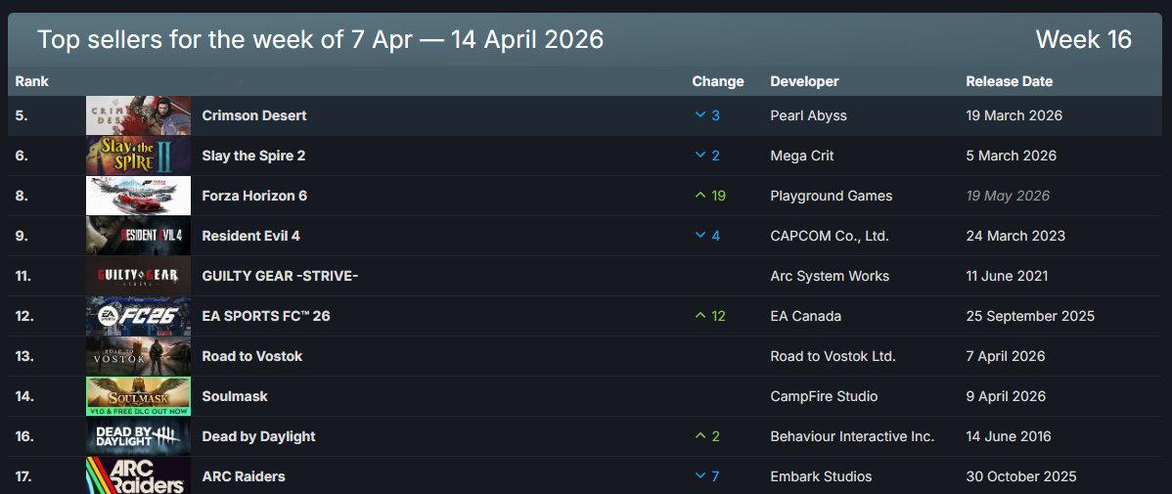Open EA FC26 thumbnail image
Viewport: 1172px width, 494px height.
(x=138, y=316)
